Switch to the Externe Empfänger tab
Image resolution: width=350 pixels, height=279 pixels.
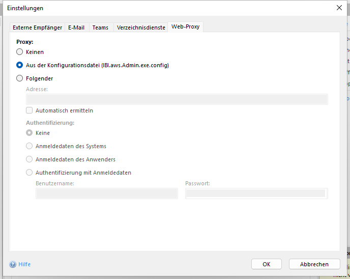point(37,27)
